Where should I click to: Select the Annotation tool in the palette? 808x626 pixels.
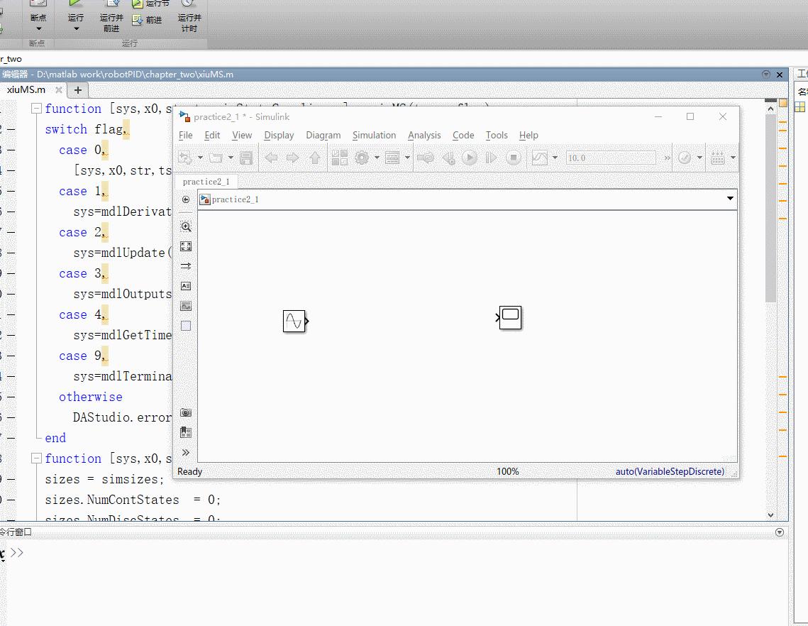(186, 285)
